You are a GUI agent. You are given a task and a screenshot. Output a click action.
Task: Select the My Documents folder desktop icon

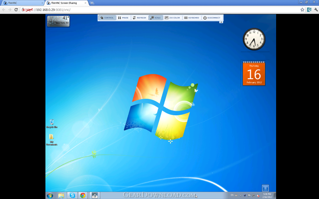(x=52, y=139)
